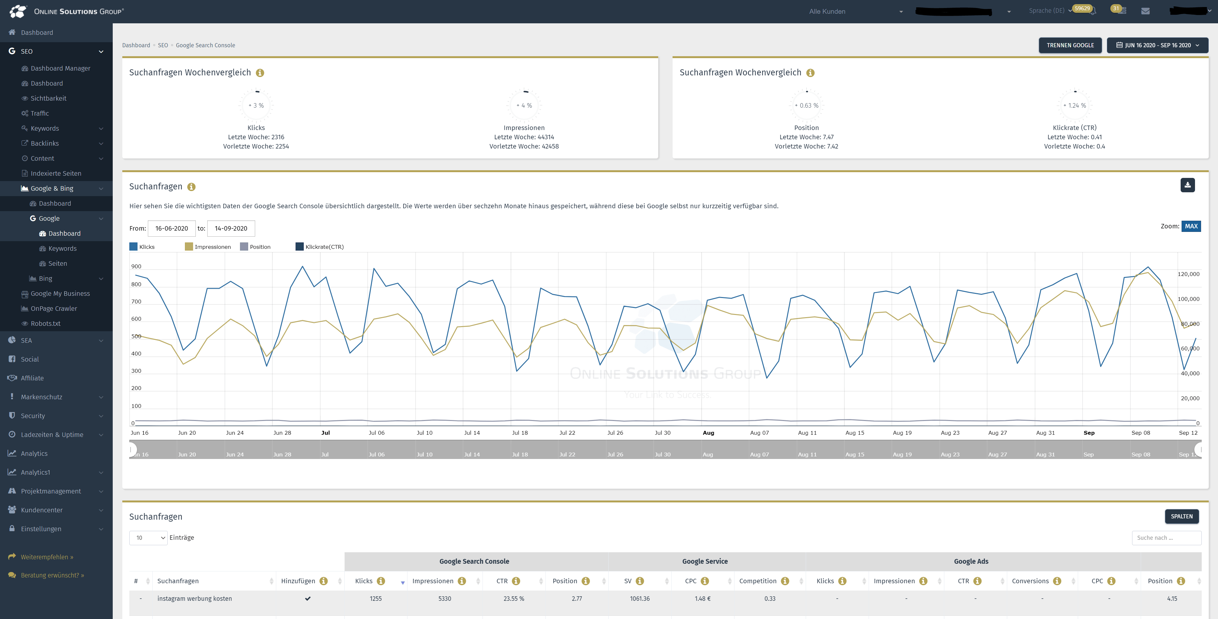This screenshot has width=1218, height=619.
Task: Expand the Bing submenu
Action: point(101,279)
